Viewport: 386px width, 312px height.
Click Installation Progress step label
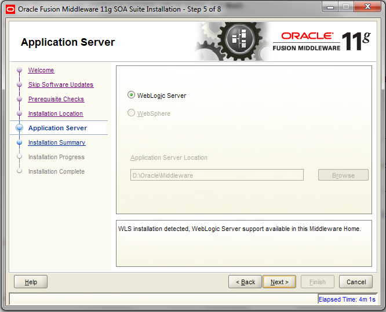(x=56, y=157)
